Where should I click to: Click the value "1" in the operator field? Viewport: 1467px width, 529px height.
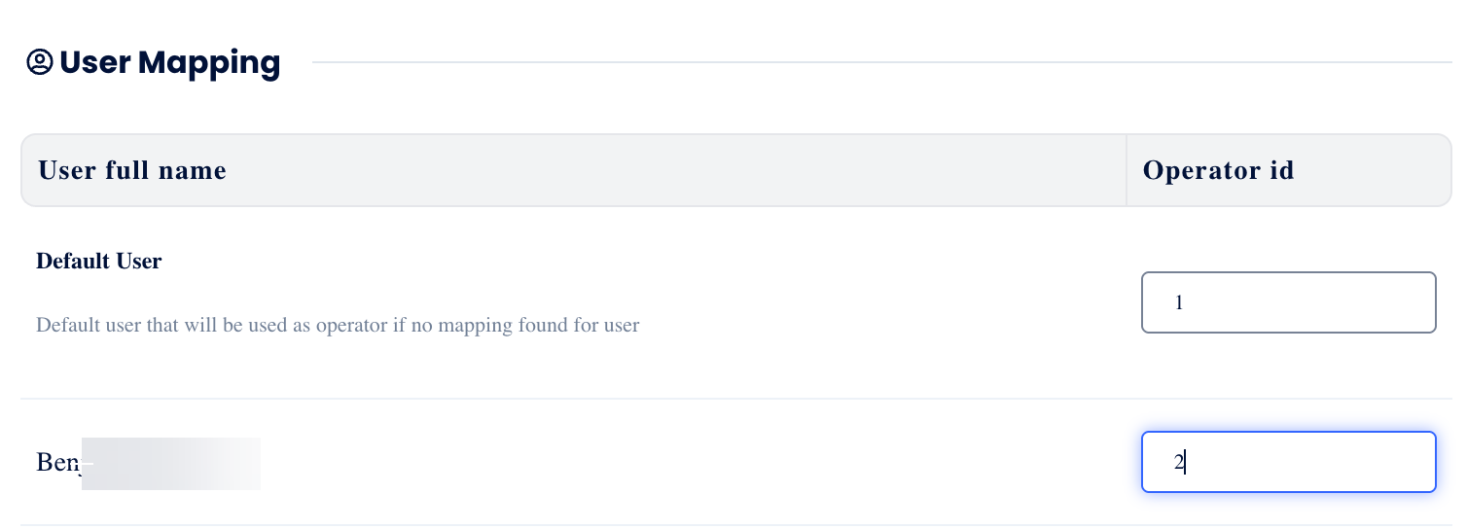coord(1179,302)
